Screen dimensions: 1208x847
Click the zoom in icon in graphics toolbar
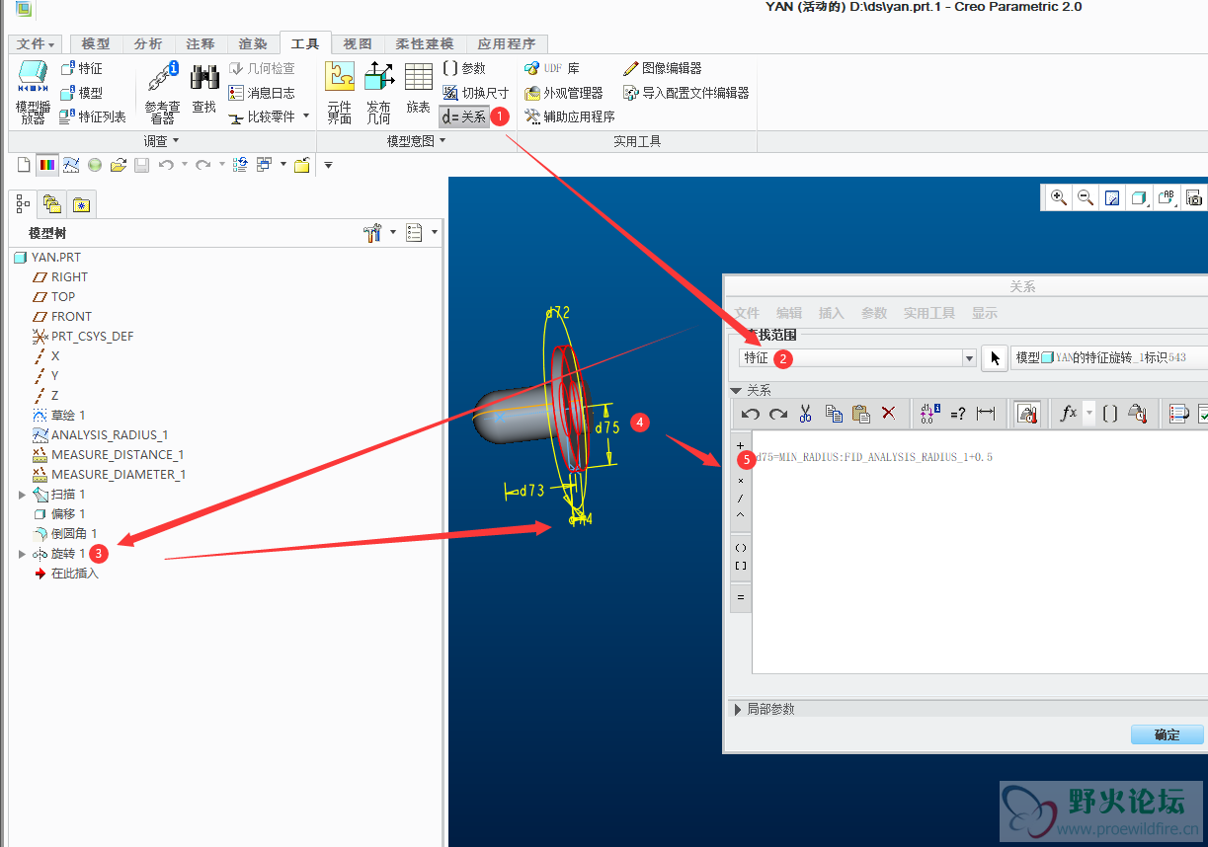pyautogui.click(x=1059, y=197)
